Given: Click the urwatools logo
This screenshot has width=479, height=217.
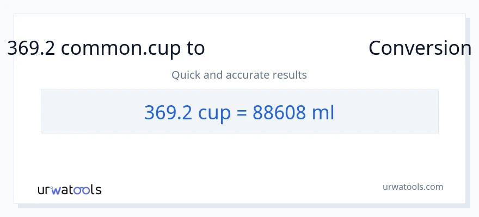Looking at the screenshot, I should (x=69, y=190).
